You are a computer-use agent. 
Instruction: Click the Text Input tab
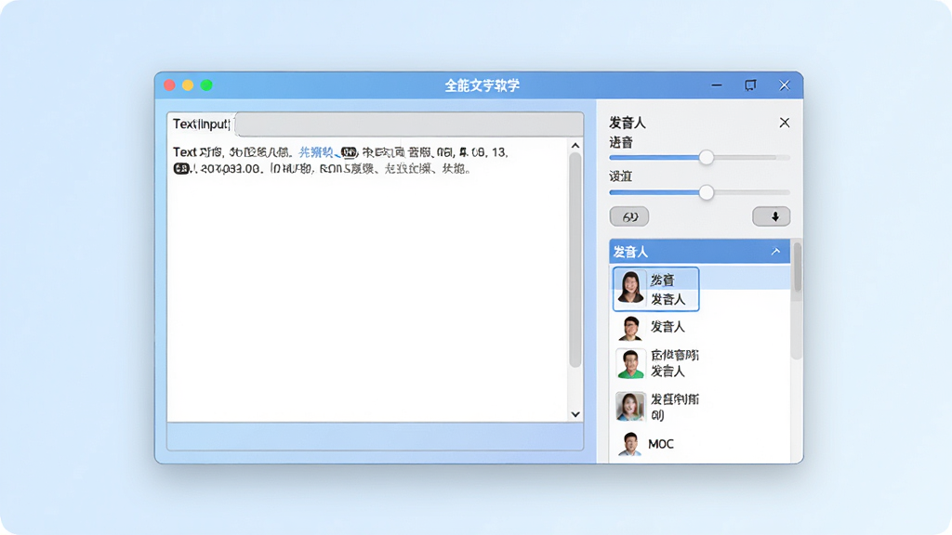click(x=201, y=124)
